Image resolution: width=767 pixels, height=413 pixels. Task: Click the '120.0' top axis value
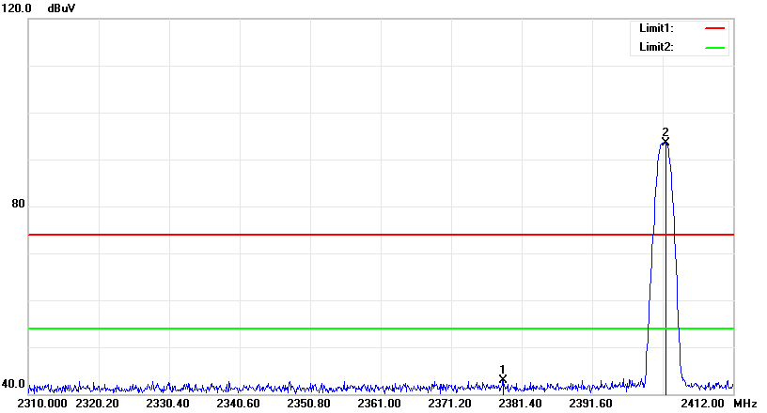click(x=16, y=8)
